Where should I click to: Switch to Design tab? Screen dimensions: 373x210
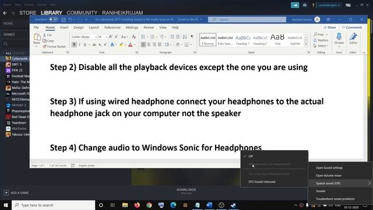79,27
